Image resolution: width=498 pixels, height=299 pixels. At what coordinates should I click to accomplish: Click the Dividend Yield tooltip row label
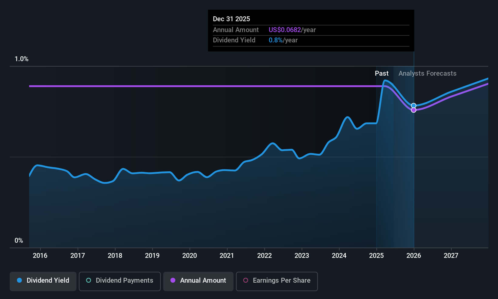click(234, 40)
